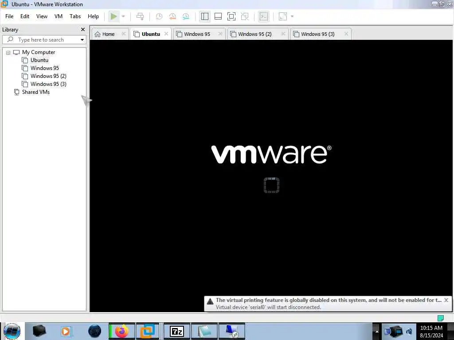Open the Windows Start menu
This screenshot has width=454, height=340.
coord(12,331)
